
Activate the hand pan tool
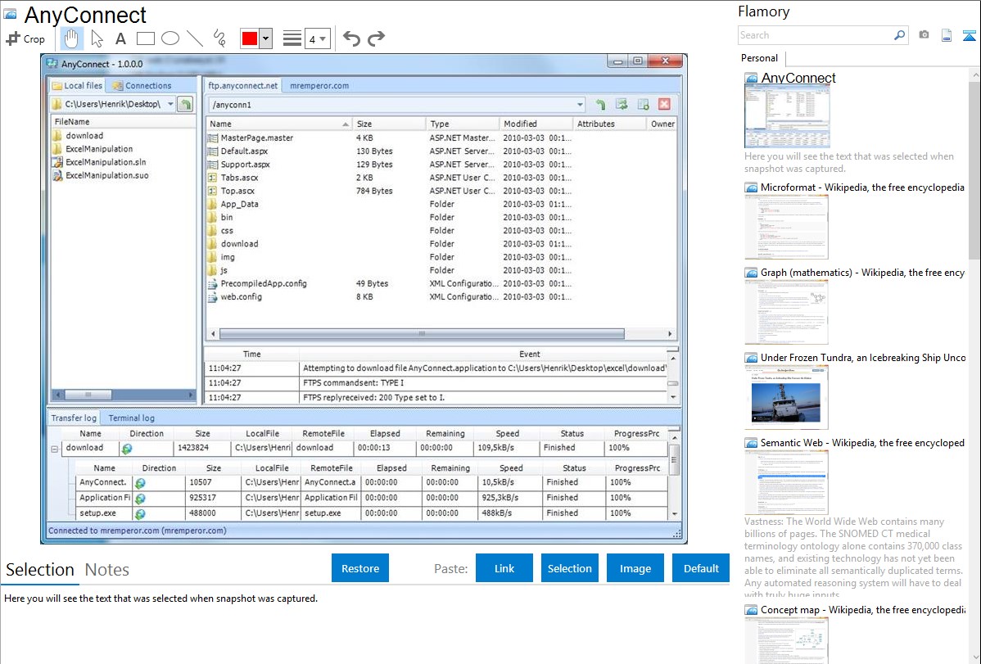tap(71, 38)
